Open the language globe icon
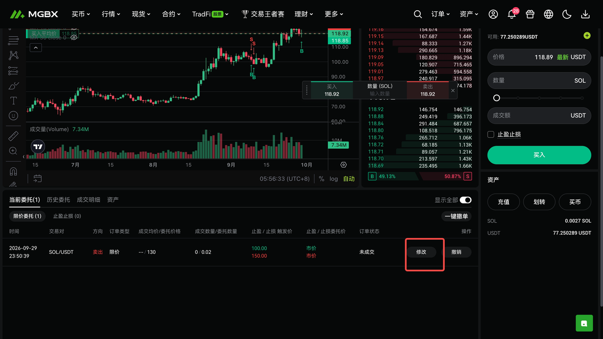Screen dimensions: 603x339 click(x=548, y=14)
